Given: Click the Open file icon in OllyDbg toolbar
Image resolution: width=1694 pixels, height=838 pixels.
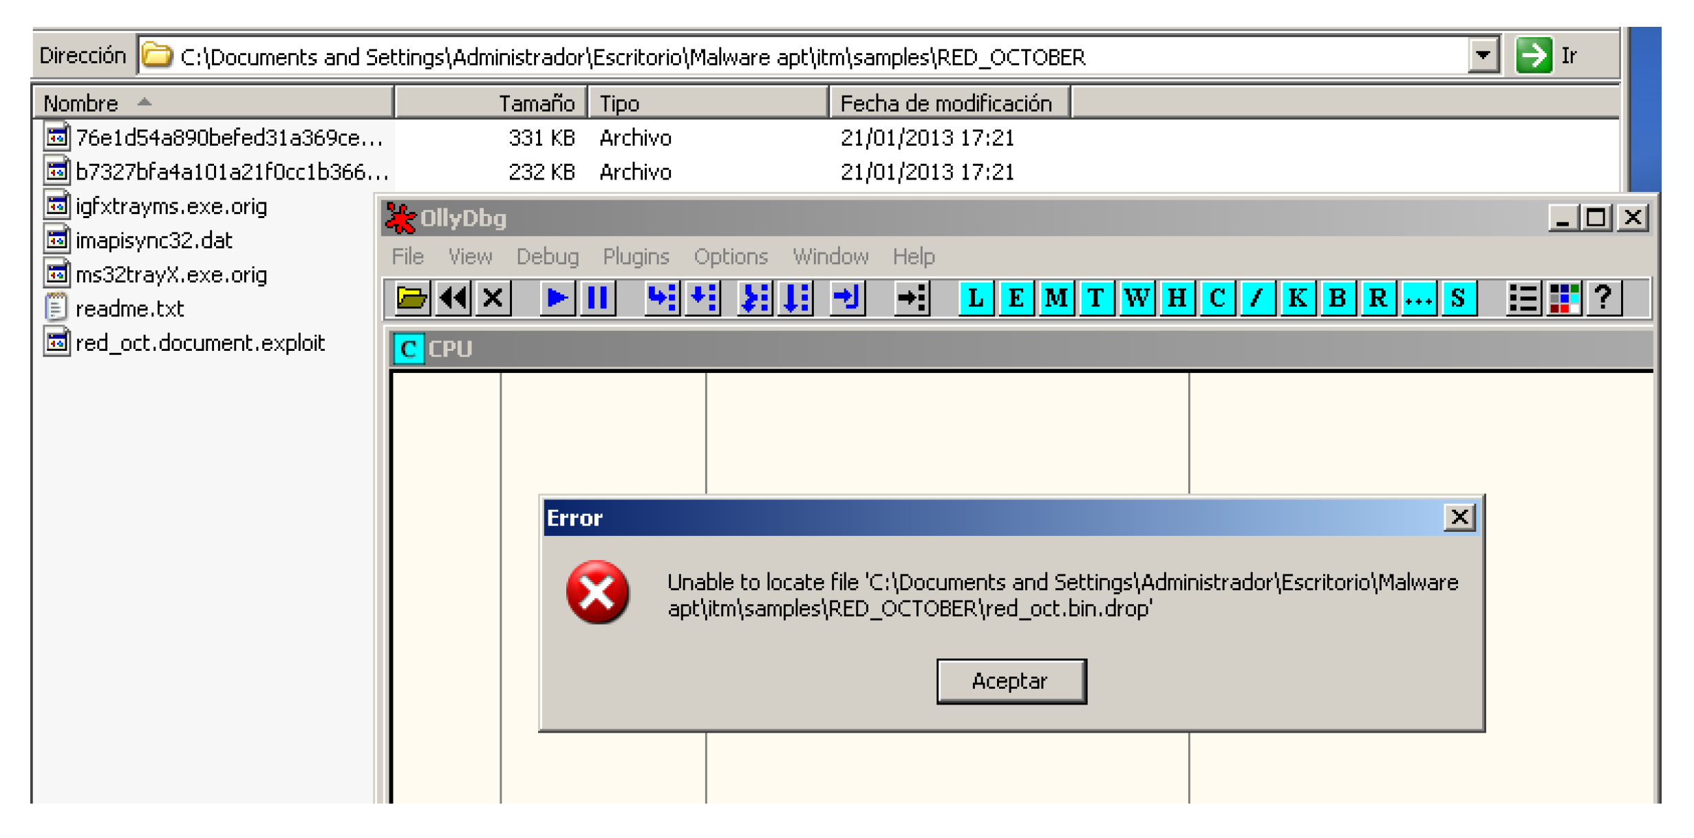Looking at the screenshot, I should [x=411, y=299].
